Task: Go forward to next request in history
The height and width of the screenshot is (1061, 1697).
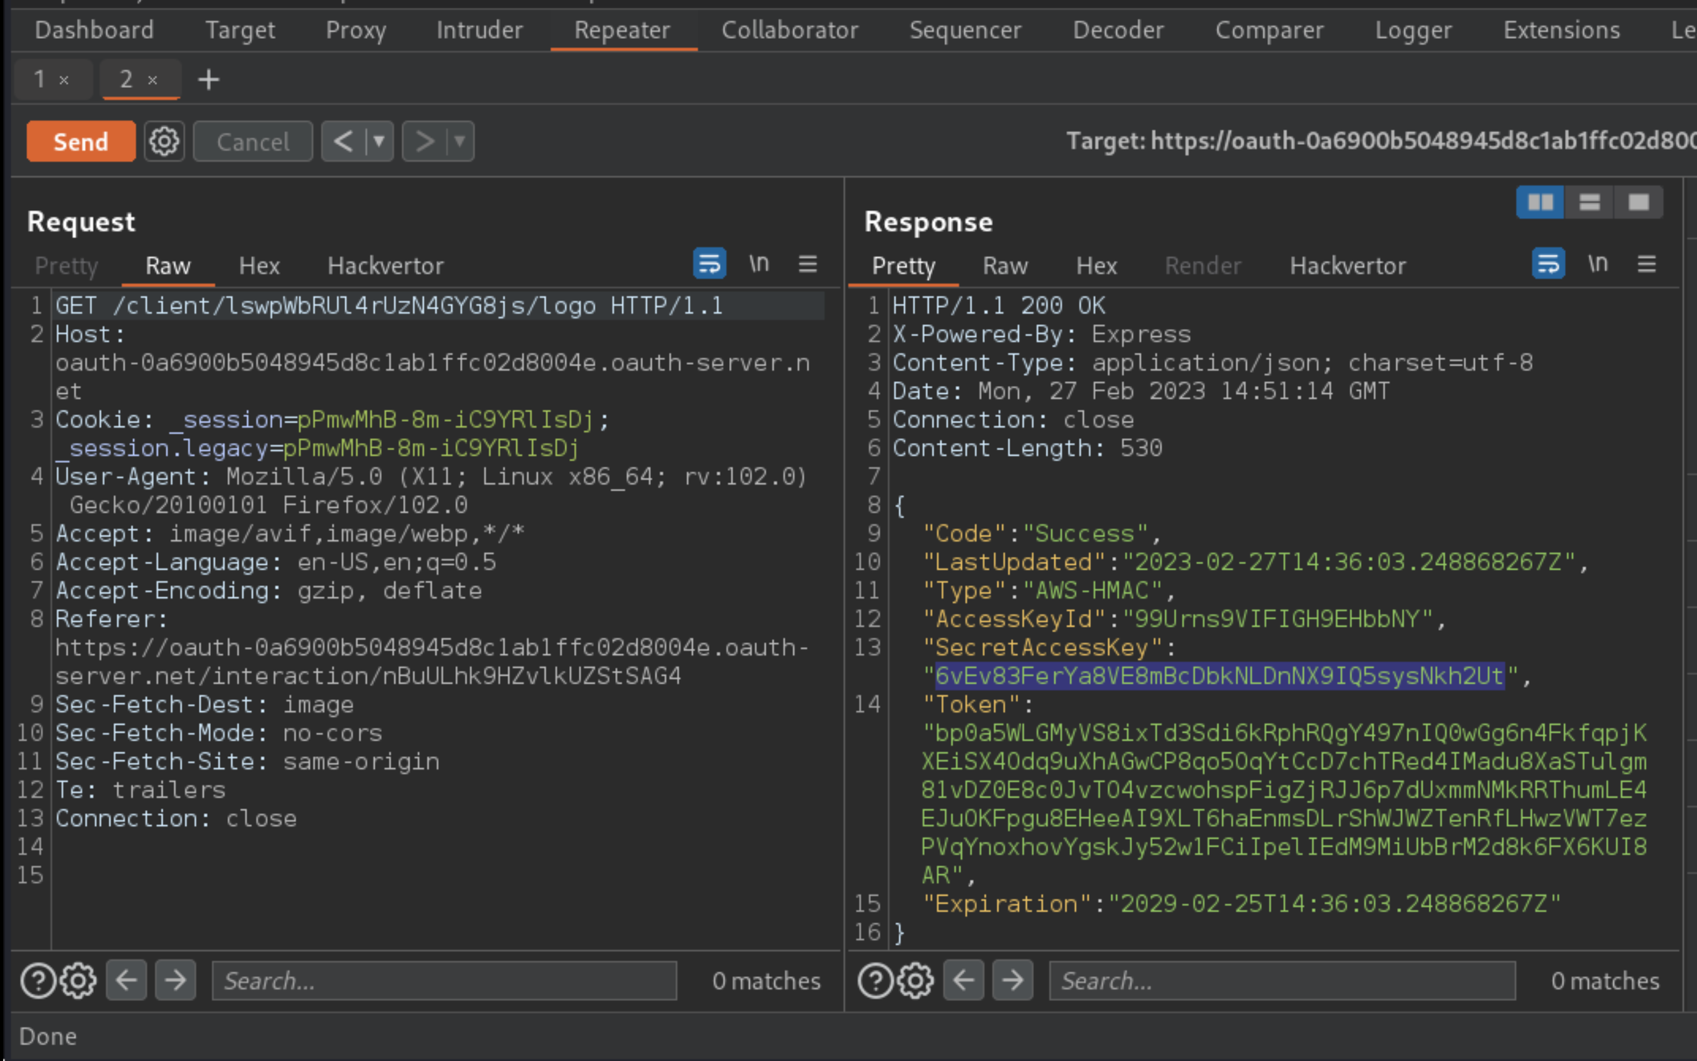Action: [424, 141]
